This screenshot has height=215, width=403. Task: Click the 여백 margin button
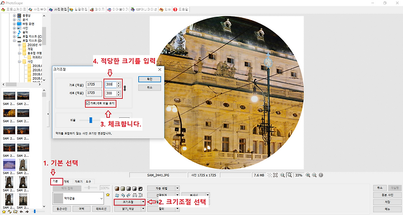[82, 209]
